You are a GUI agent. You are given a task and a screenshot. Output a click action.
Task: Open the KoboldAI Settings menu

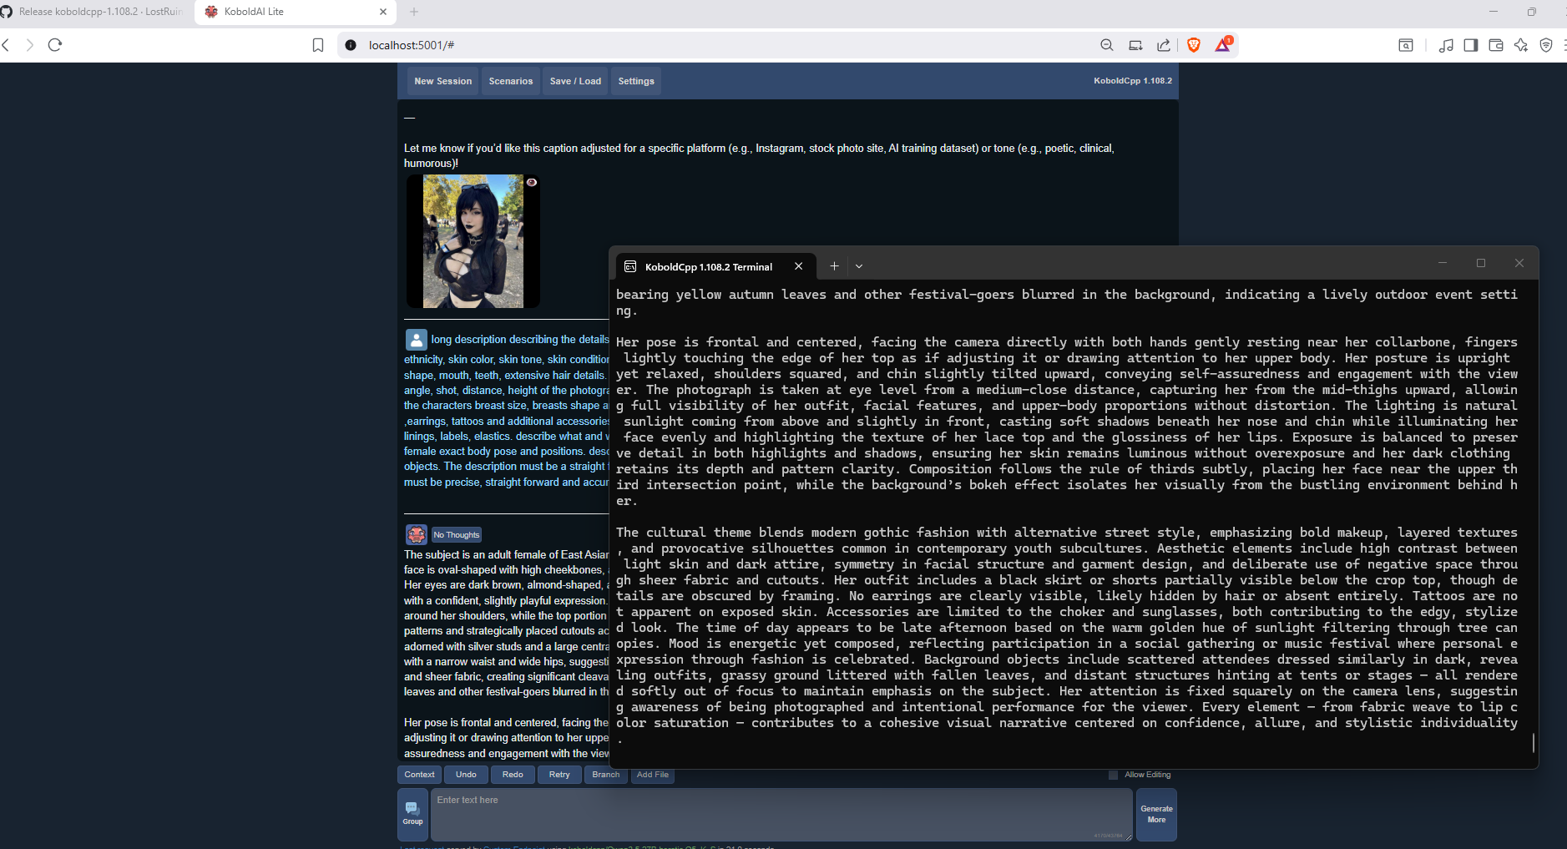pos(636,81)
